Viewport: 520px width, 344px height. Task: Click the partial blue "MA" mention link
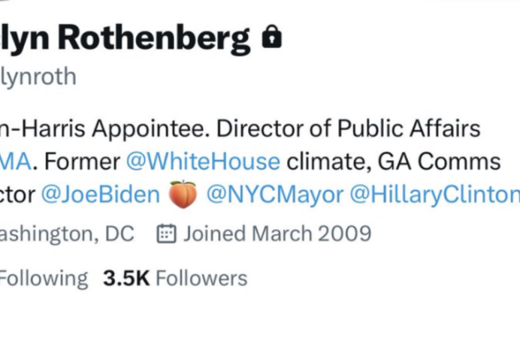14,161
